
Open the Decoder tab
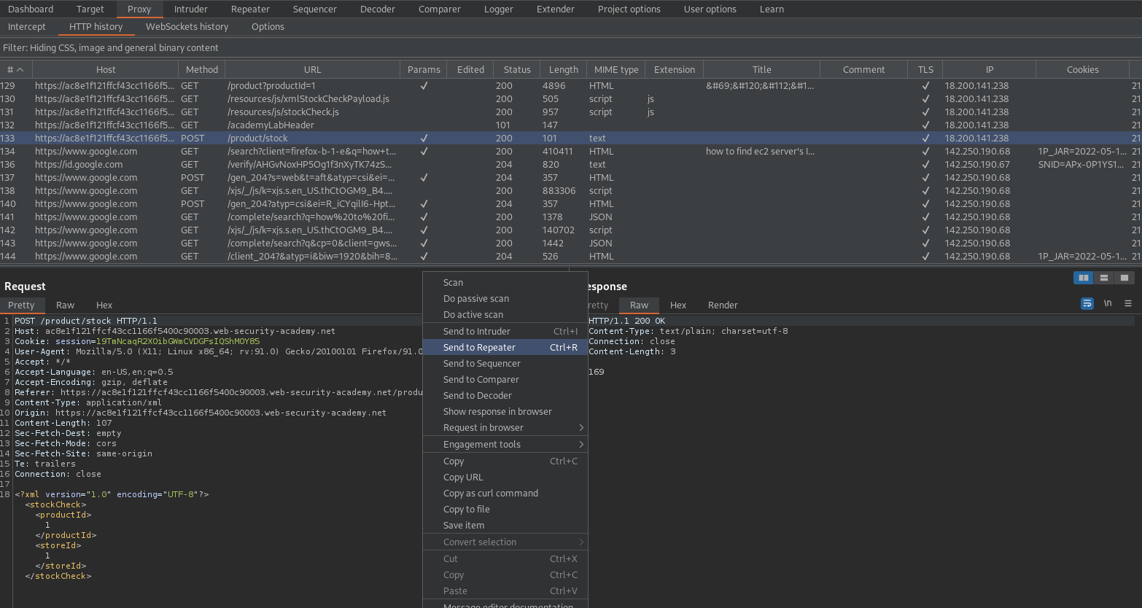(378, 9)
